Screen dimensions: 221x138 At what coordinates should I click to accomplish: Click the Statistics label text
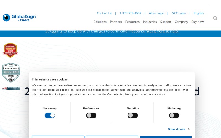(133, 108)
